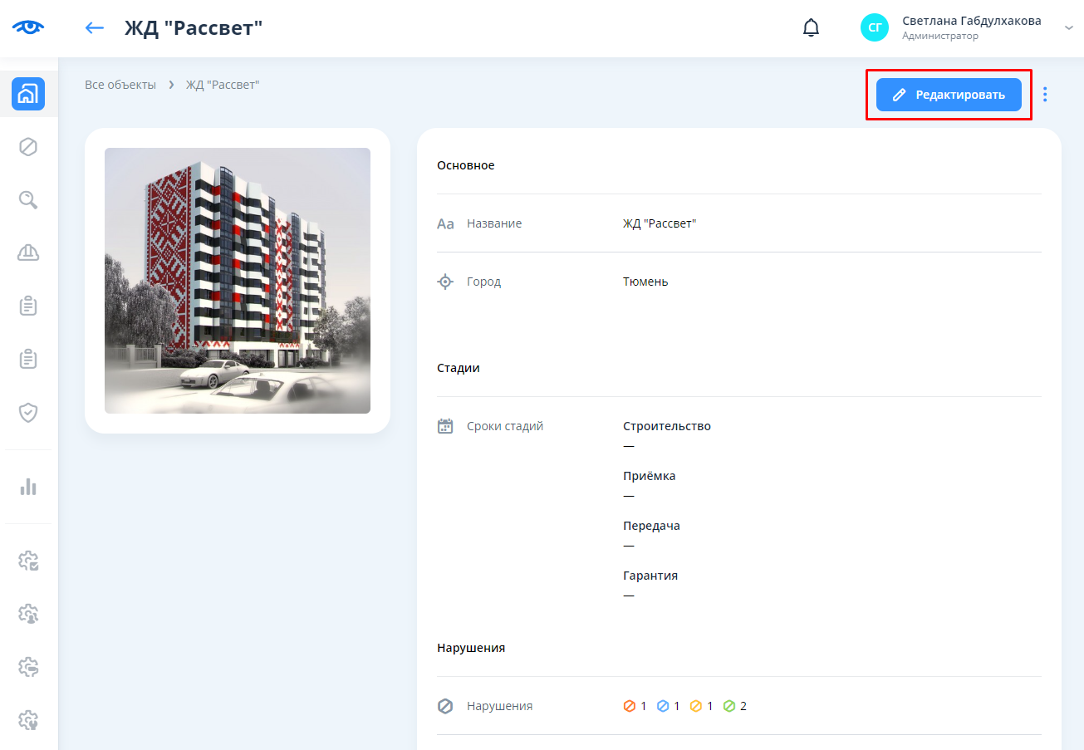Open the magnifier search icon in sidebar
The height and width of the screenshot is (750, 1084).
(x=28, y=200)
